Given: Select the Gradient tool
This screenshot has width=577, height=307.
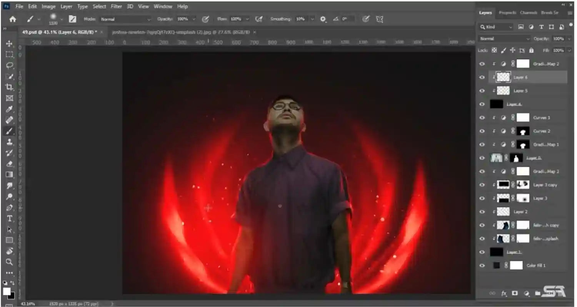Looking at the screenshot, I should 9,175.
